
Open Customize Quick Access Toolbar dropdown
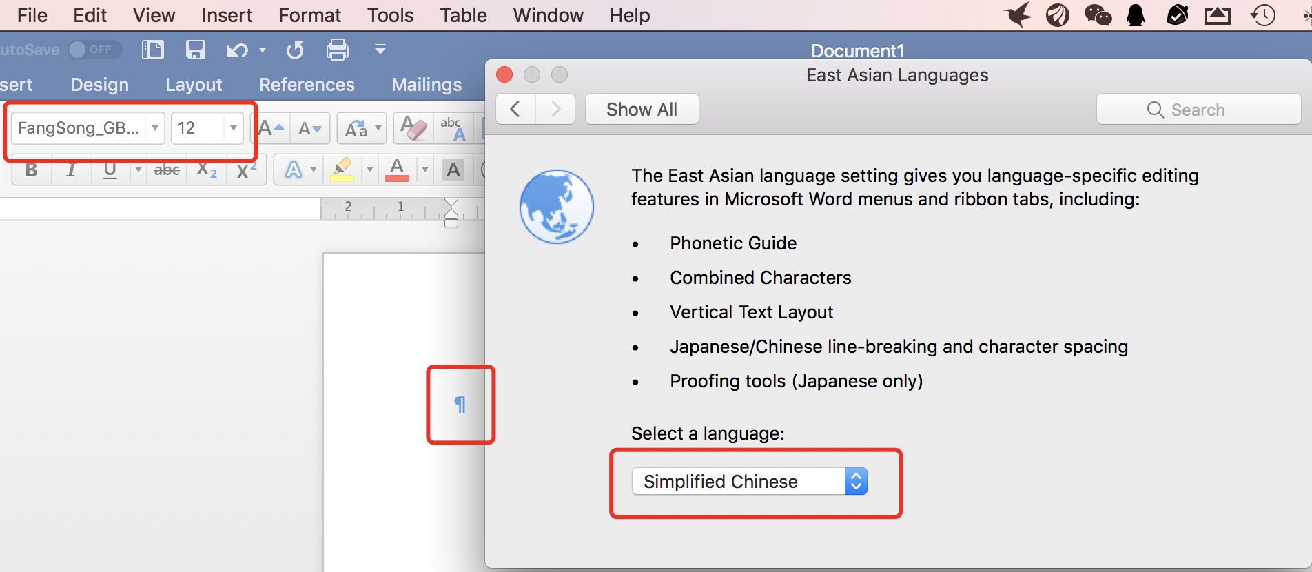(380, 50)
